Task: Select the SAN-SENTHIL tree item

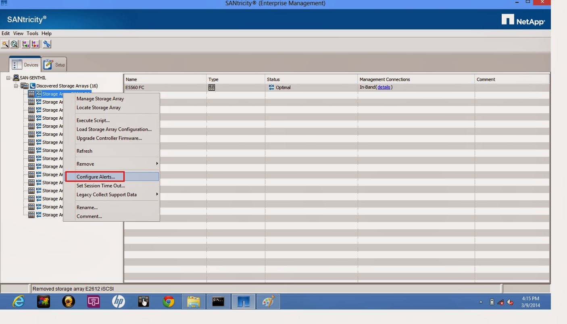Action: tap(33, 77)
